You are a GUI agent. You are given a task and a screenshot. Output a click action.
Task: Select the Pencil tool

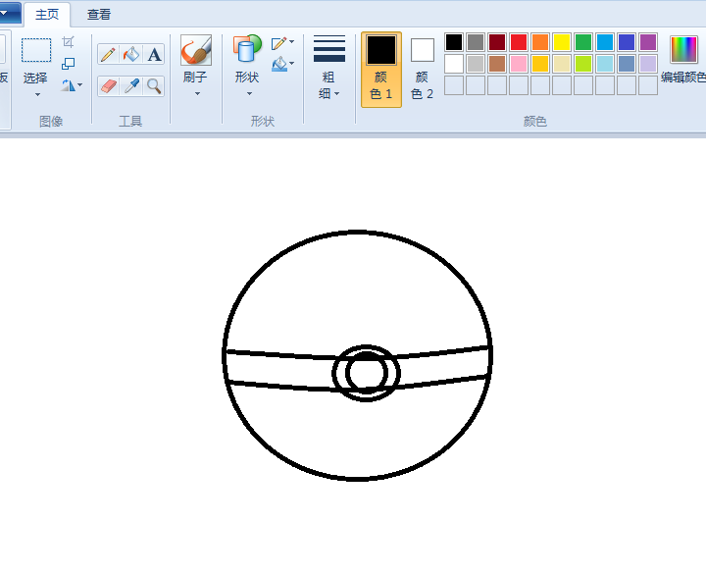(108, 55)
